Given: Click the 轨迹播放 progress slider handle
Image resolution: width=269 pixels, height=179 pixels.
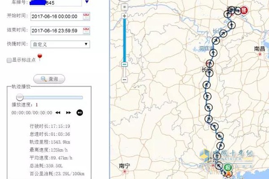Looking at the screenshot, I should [x=20, y=97].
